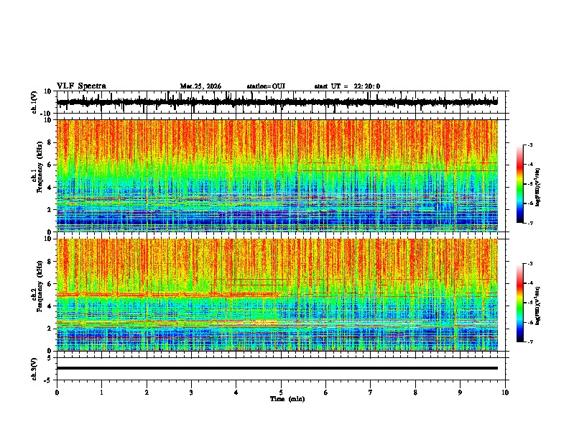569x440 pixels.
Task: Click the thick black ch.3 voltage line
Action: (277, 368)
